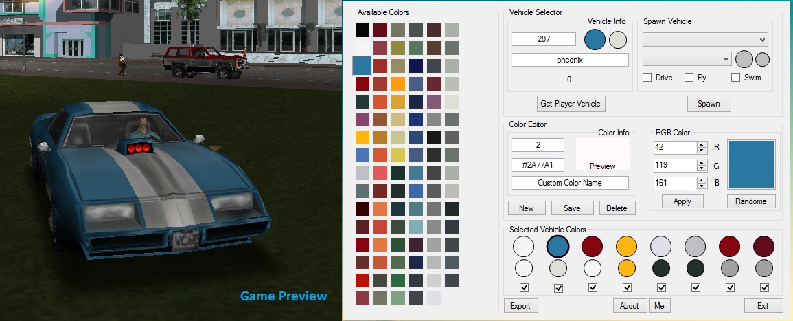793x321 pixels.
Task: Uncheck the box under the first white color pair
Action: point(524,288)
